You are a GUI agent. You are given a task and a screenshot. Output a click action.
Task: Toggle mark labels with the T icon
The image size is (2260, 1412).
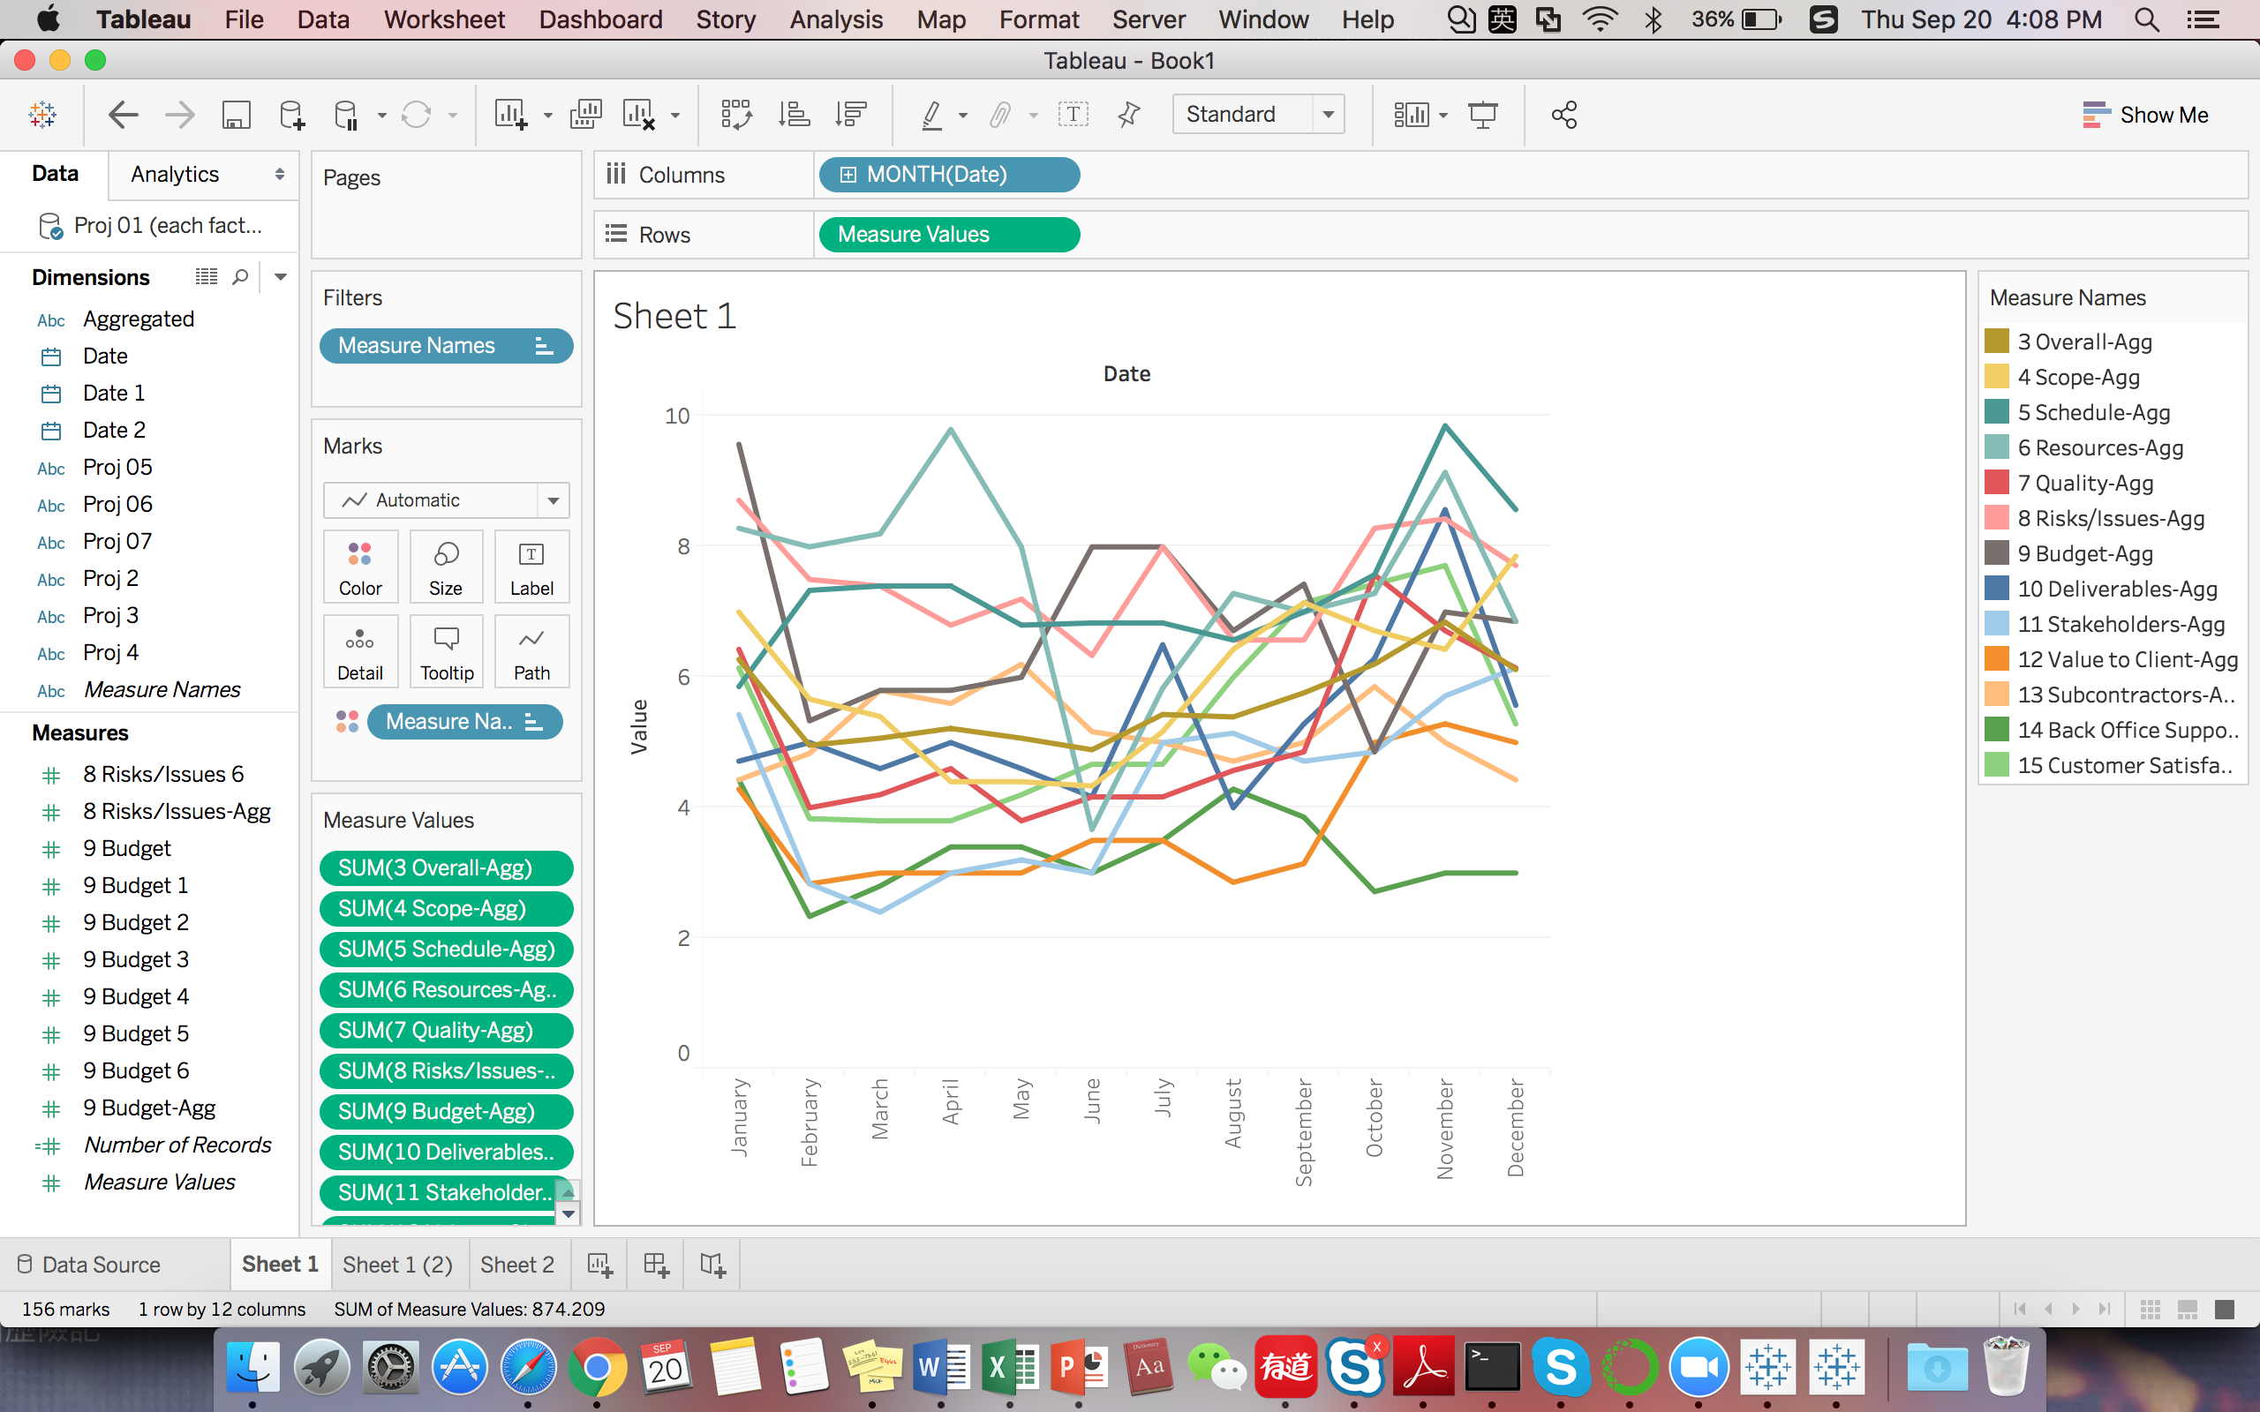1073,115
